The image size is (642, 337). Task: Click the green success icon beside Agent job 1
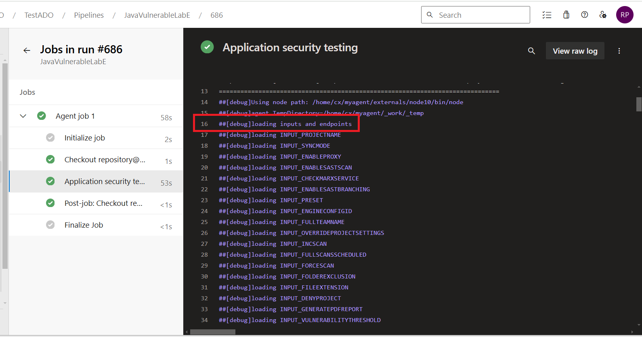[42, 116]
